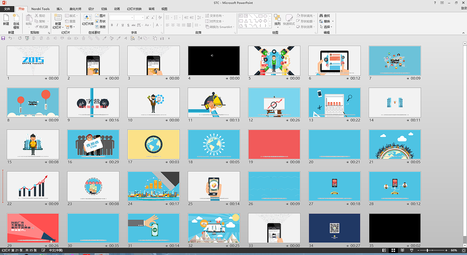467x255 pixels.
Task: Collapse the ribbon with the chevron
Action: (463, 32)
